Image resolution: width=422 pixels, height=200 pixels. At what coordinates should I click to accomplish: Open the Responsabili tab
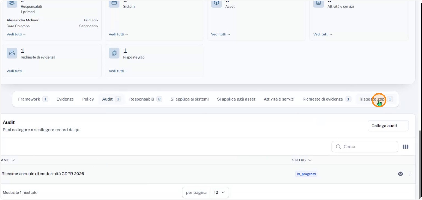tap(146, 99)
